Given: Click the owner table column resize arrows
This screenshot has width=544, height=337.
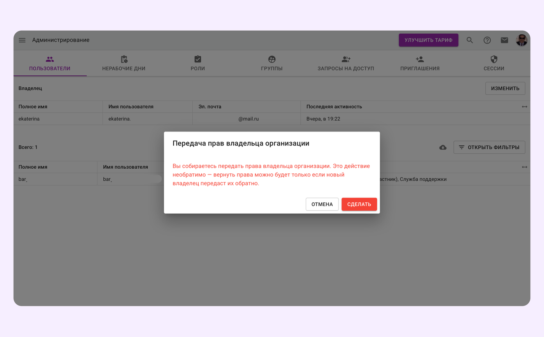Looking at the screenshot, I should 524,107.
